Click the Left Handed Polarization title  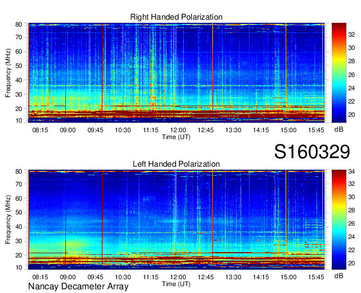[x=176, y=164]
